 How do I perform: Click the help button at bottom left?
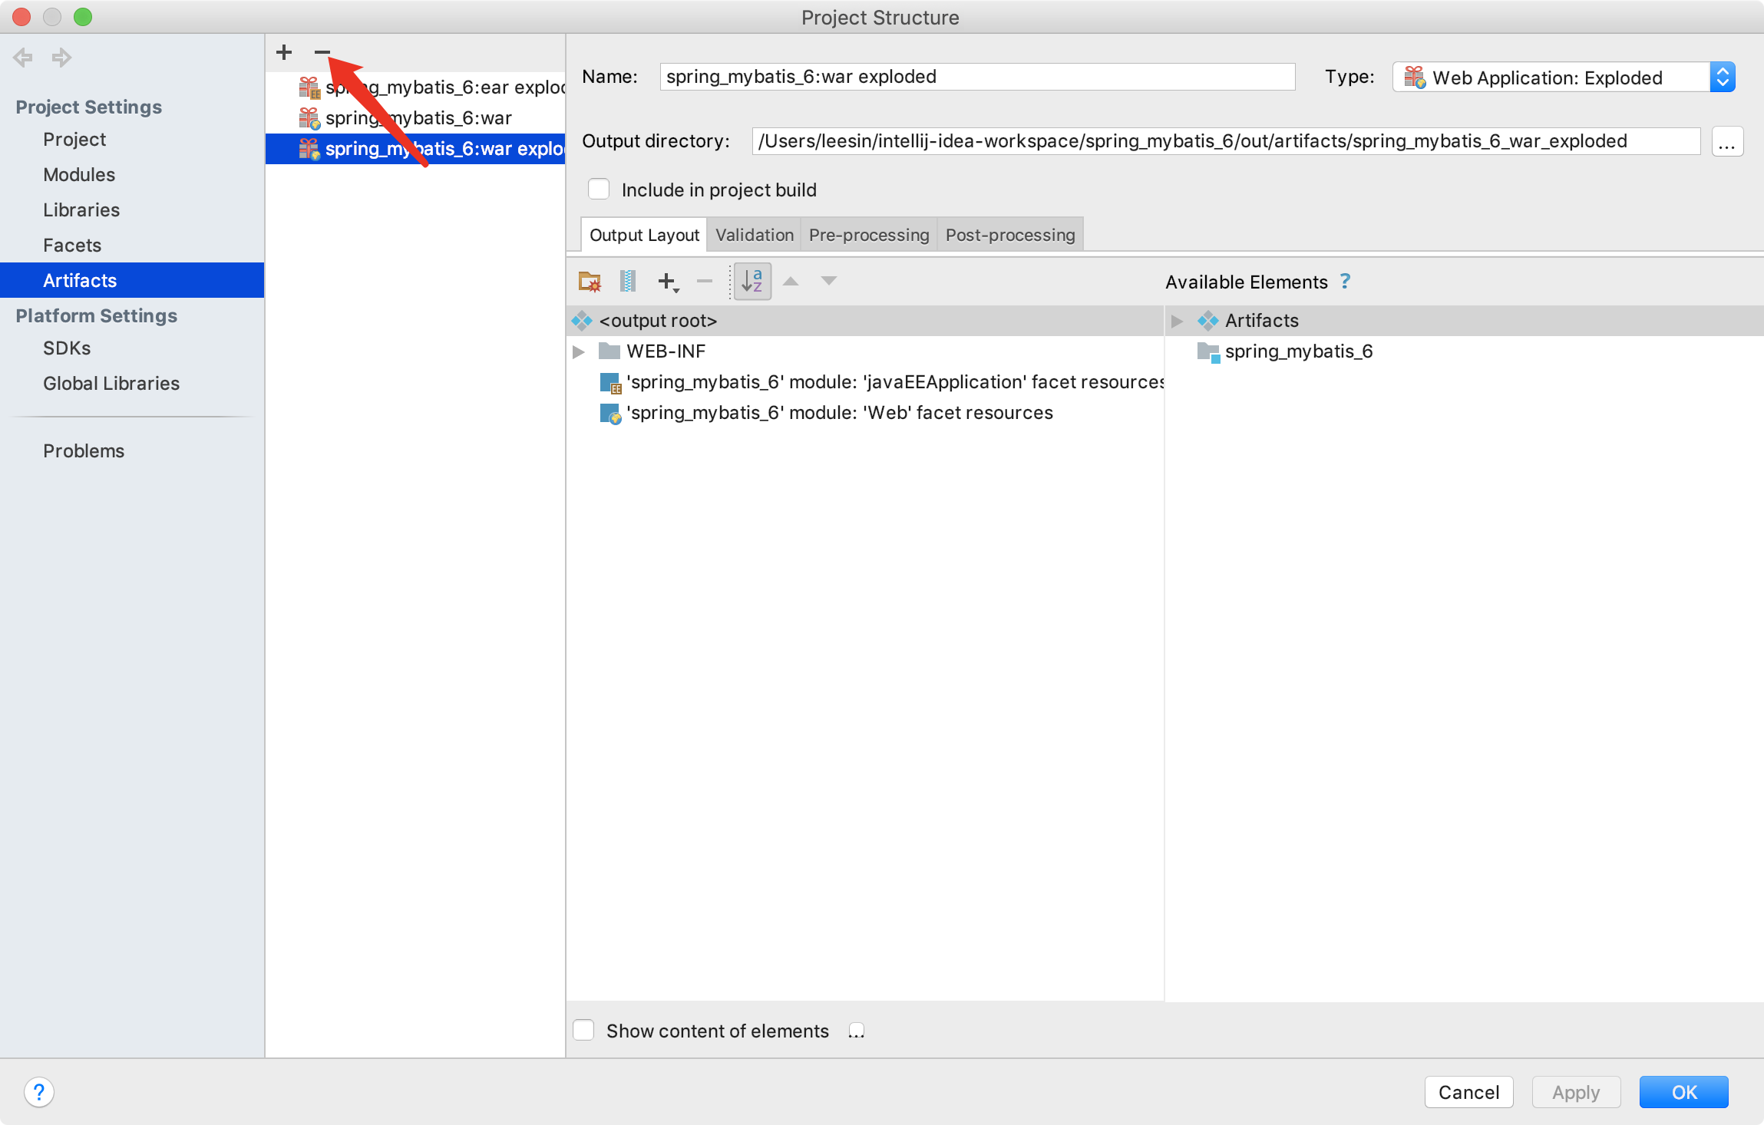(x=38, y=1092)
